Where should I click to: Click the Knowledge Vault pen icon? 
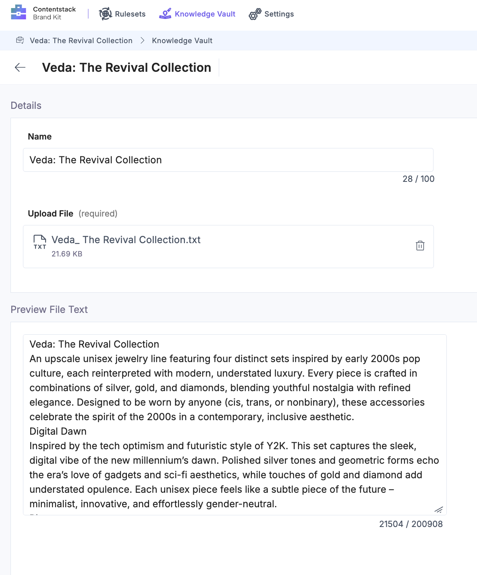165,14
